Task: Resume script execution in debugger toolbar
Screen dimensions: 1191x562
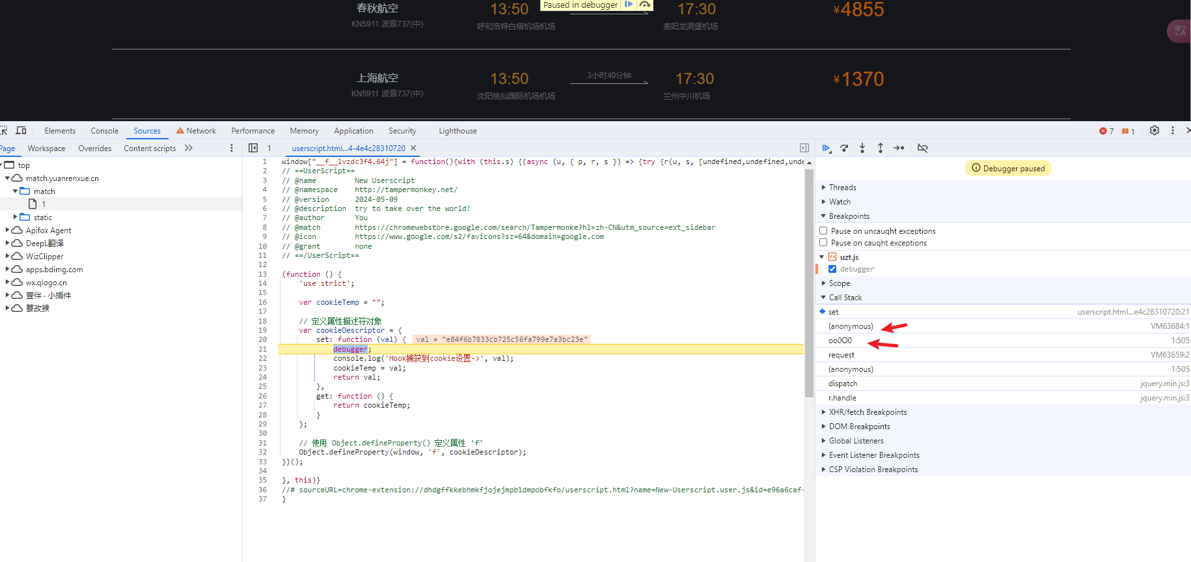Action: tap(826, 148)
